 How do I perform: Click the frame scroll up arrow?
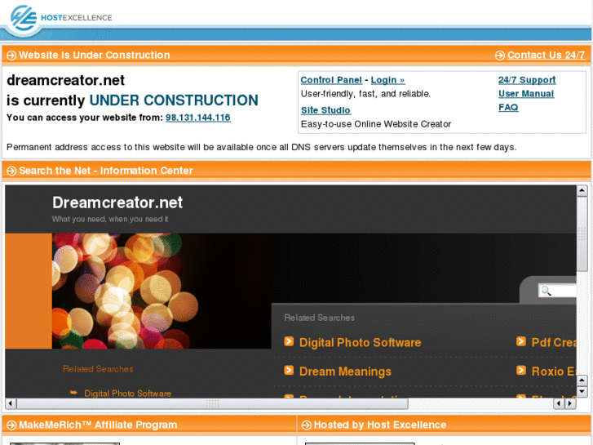(x=582, y=191)
